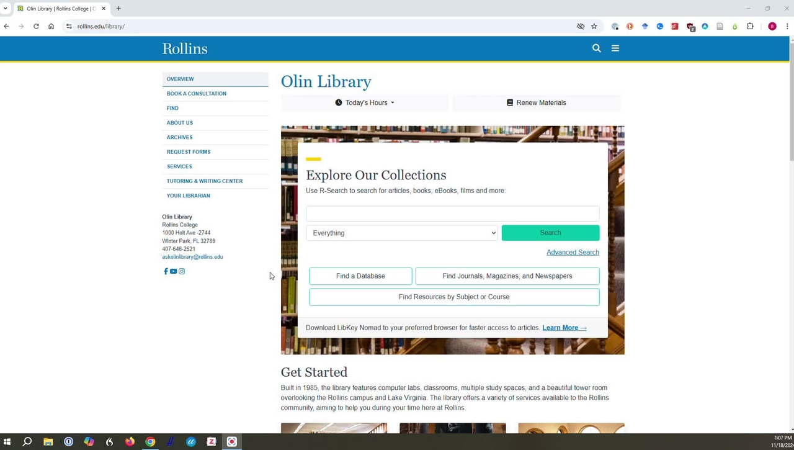Open the Chrome profile avatar B
794x450 pixels.
772,26
